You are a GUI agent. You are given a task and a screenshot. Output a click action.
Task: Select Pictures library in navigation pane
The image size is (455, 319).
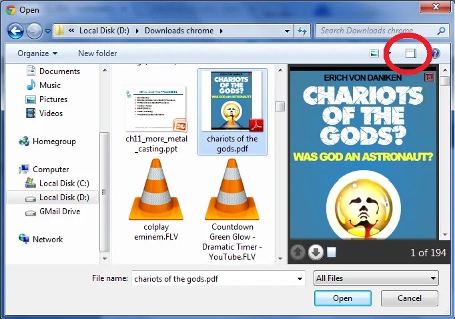[47, 99]
